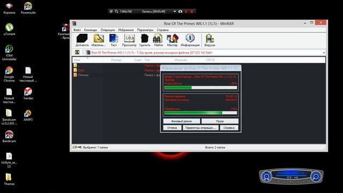Click the Найти (Find) binoculars icon
This screenshot has height=193, width=343.
[158, 40]
